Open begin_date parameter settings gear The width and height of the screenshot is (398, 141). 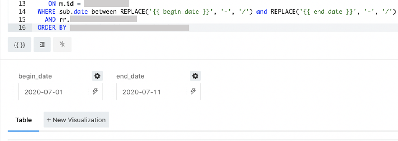coord(97,76)
